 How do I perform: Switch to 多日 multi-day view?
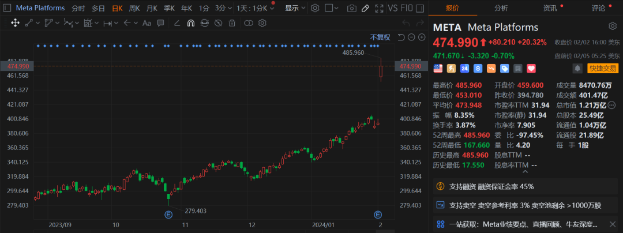98,8
